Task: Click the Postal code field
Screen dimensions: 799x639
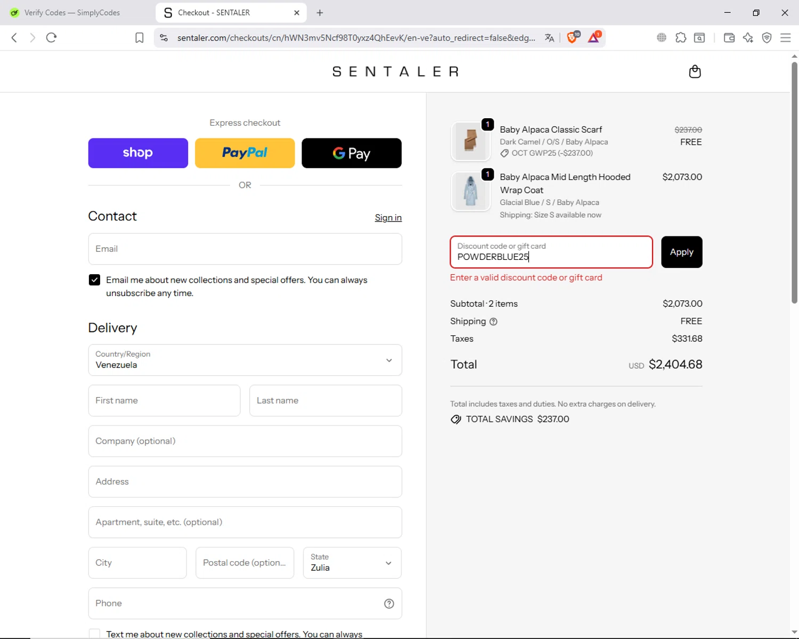Action: 244,563
